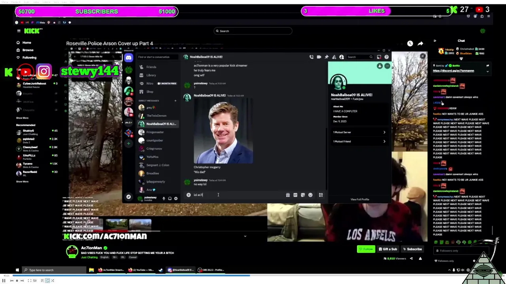Open the apps launcher icon in message bar
Screen dimensions: 506x284
(321, 195)
